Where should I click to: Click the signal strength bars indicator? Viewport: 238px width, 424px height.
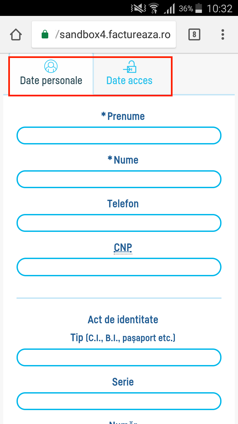click(169, 8)
